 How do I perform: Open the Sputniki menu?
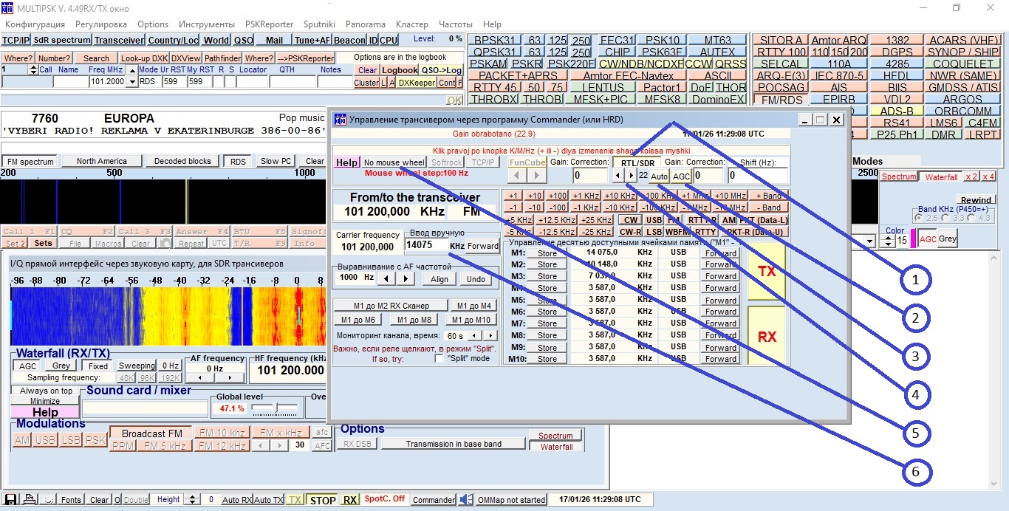(x=318, y=24)
